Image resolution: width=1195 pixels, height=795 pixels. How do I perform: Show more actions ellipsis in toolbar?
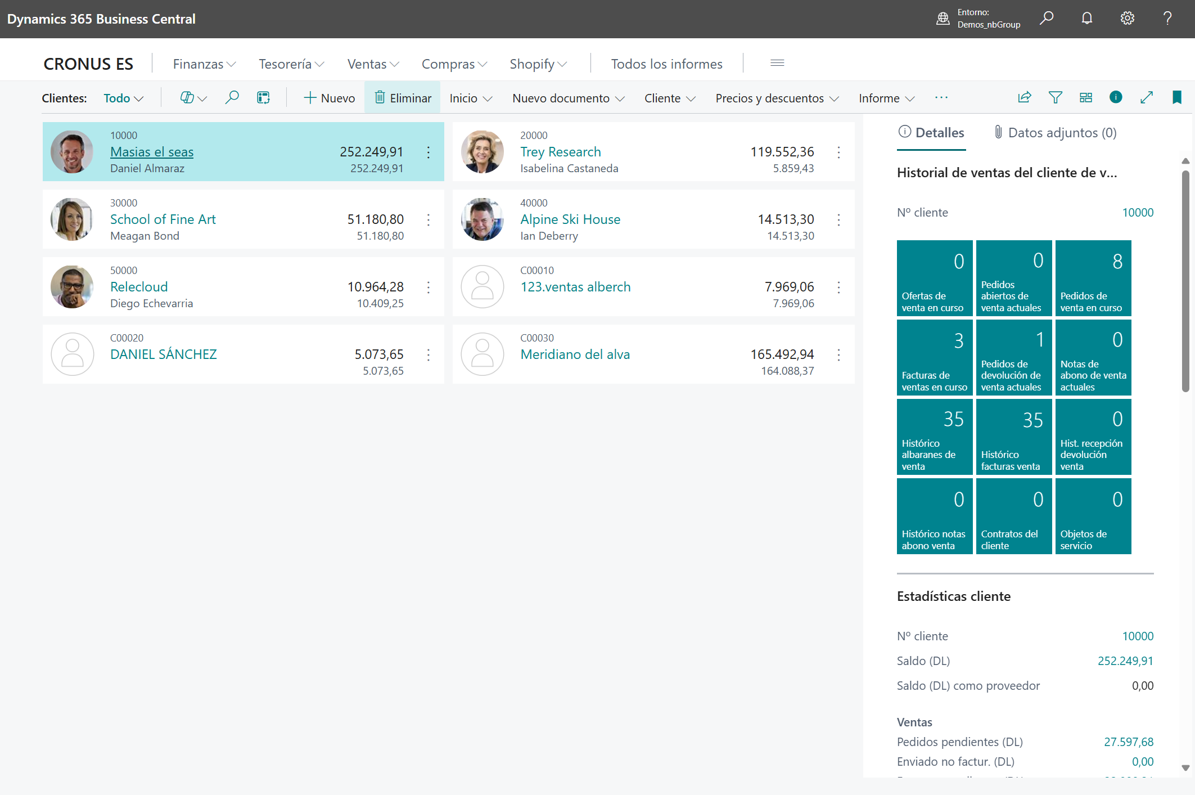941,98
